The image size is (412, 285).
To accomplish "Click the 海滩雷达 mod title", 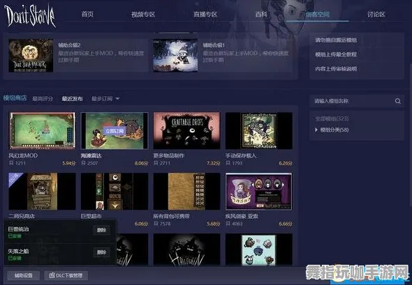I will (x=91, y=155).
